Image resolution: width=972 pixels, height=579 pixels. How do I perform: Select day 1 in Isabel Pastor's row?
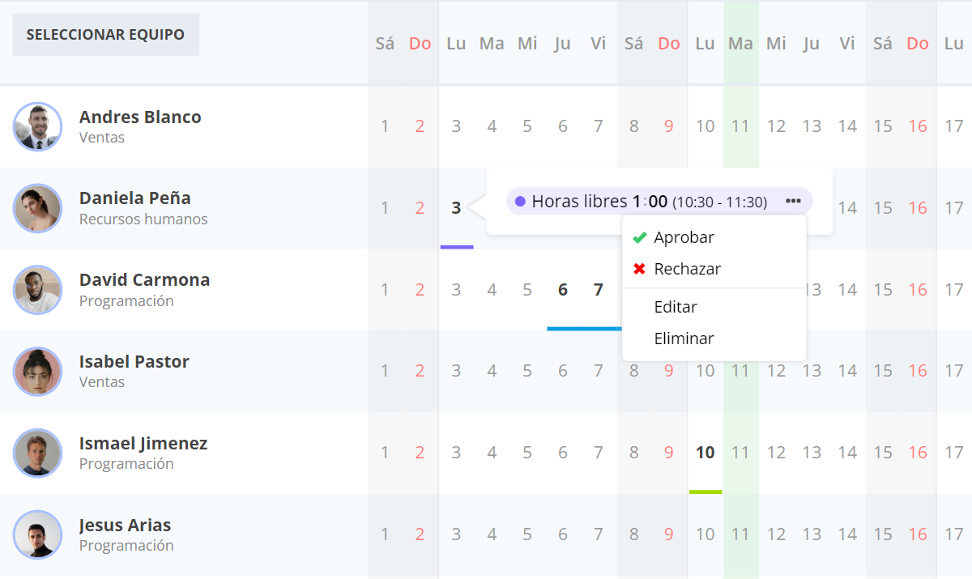385,371
